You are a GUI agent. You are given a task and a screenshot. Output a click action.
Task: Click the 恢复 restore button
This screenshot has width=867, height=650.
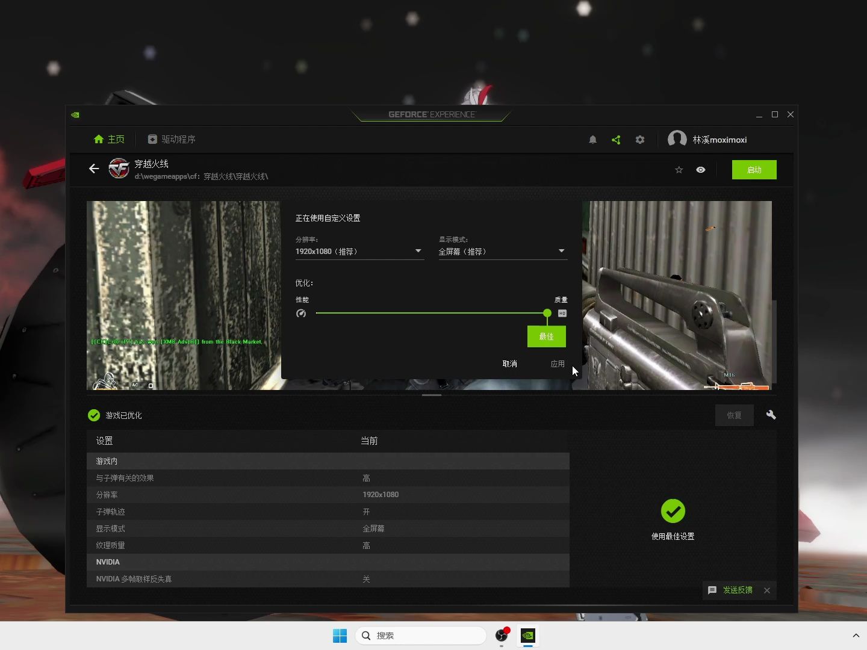pos(735,415)
